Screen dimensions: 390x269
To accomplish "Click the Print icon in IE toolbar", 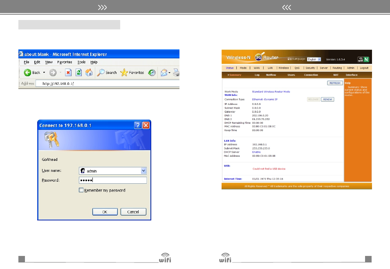I will [x=176, y=73].
